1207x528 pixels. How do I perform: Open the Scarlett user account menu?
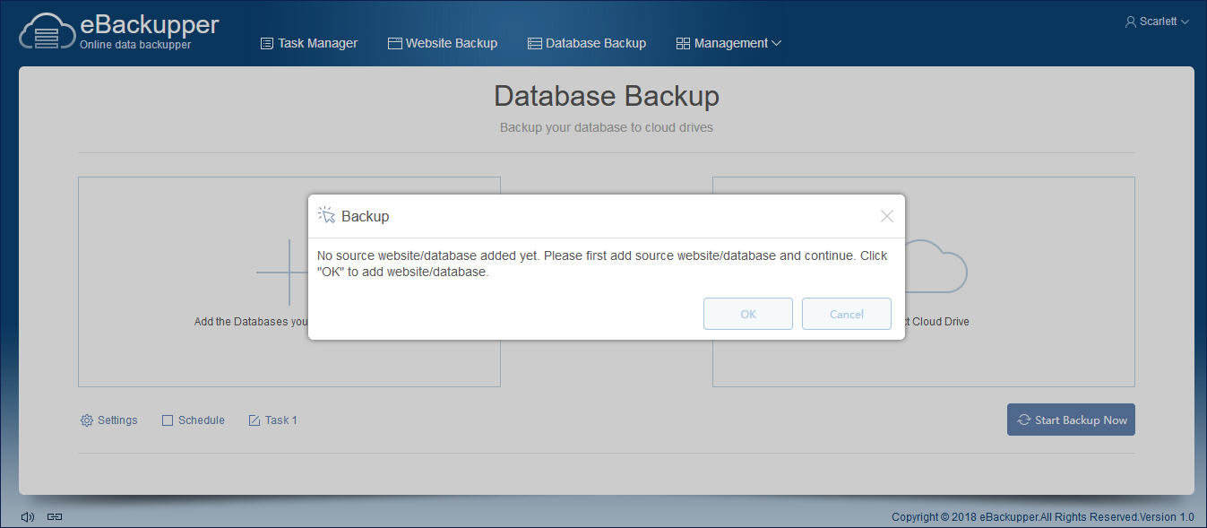(1157, 22)
